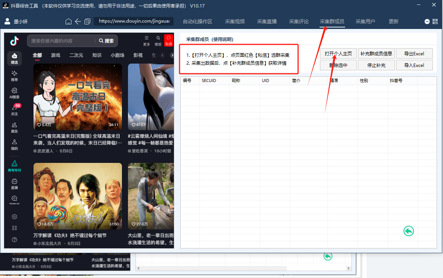Click the Douyin logo in the embedded page
Viewport: 443px width, 278px height.
point(14,41)
